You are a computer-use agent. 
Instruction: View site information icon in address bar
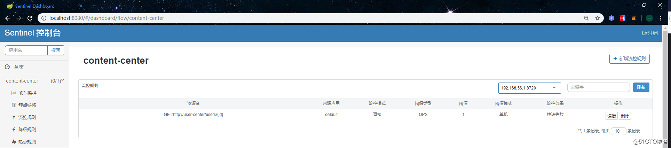coord(44,18)
